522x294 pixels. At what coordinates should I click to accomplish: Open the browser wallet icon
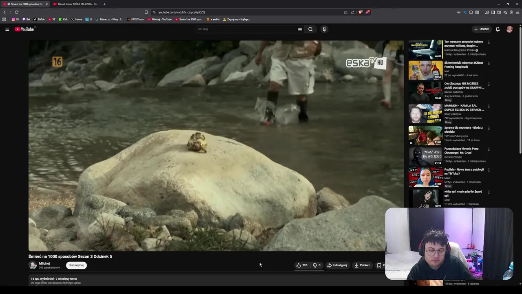point(499,12)
